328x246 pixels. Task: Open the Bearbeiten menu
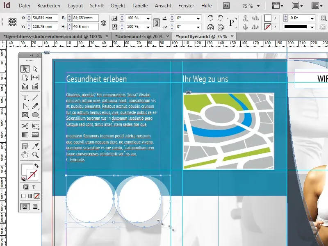pos(49,6)
